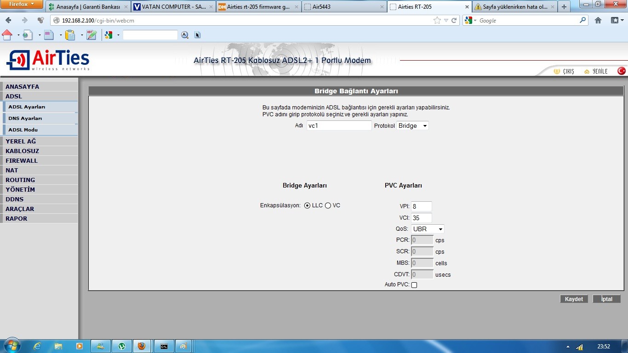This screenshot has height=353, width=628.
Task: Expand dropdown arrow next to clipboard icon
Action: [82, 35]
